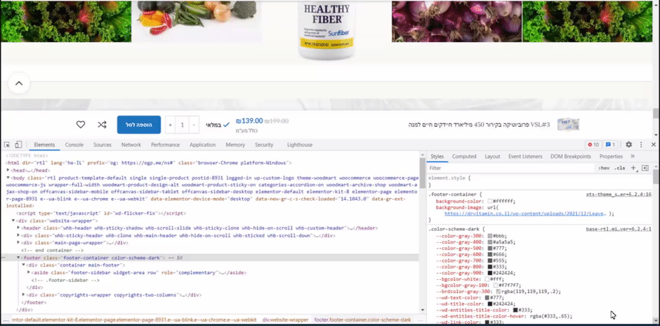Close the DevTools panel

pyautogui.click(x=653, y=145)
